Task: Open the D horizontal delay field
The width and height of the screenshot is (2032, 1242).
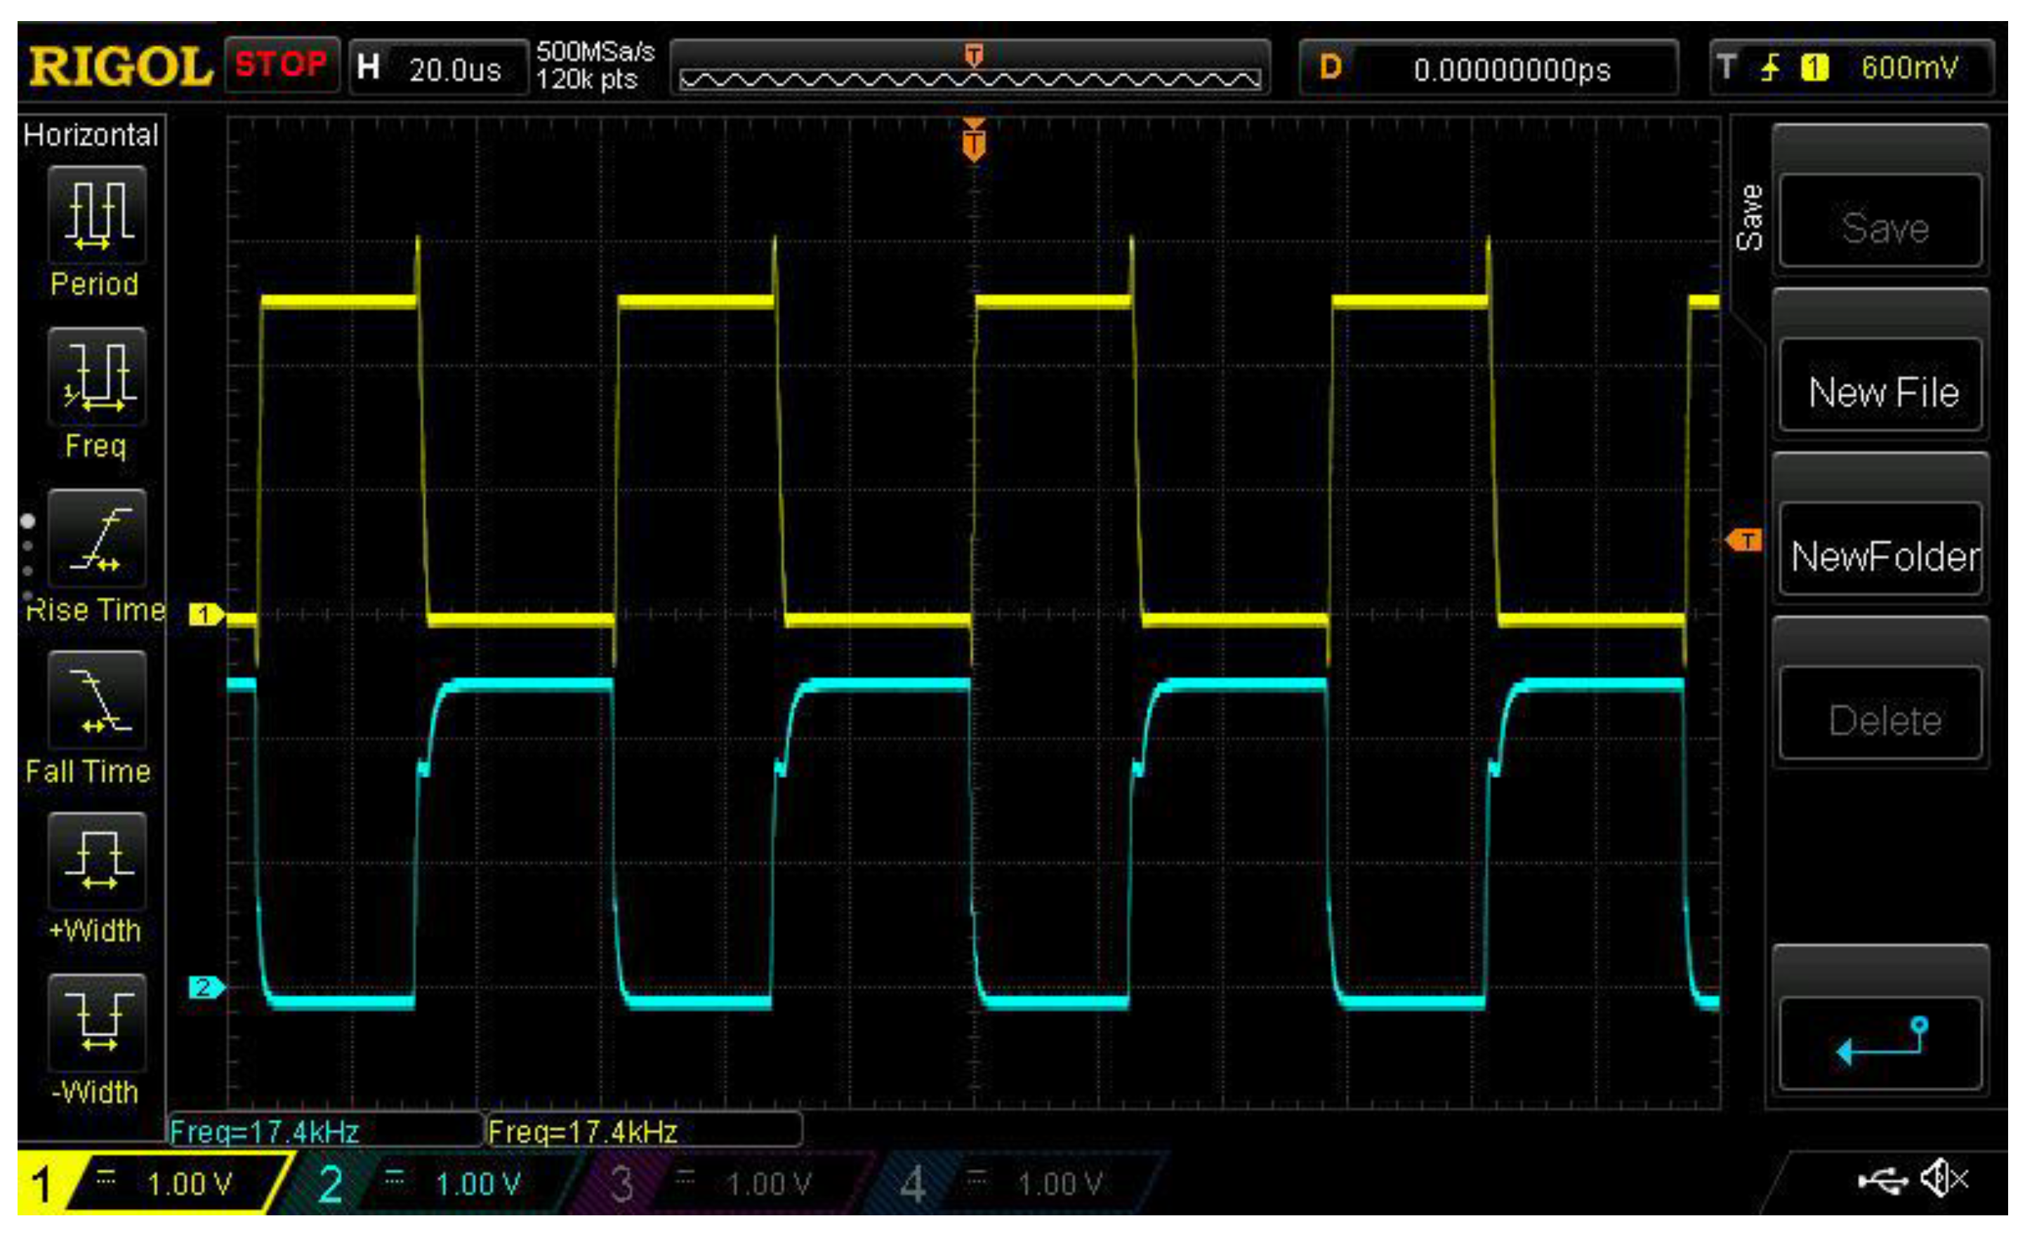Action: click(1489, 68)
